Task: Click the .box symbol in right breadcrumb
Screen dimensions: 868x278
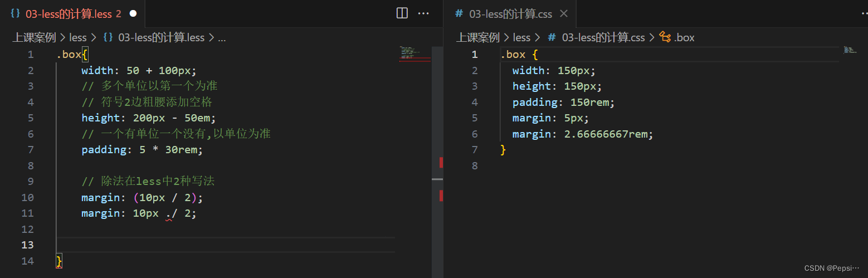Action: pos(684,37)
